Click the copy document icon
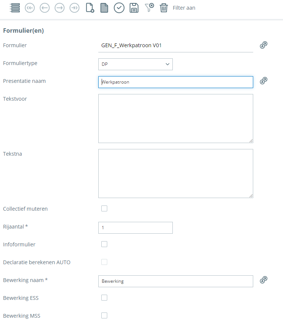Viewport: 283px width, 324px height. pos(104,8)
